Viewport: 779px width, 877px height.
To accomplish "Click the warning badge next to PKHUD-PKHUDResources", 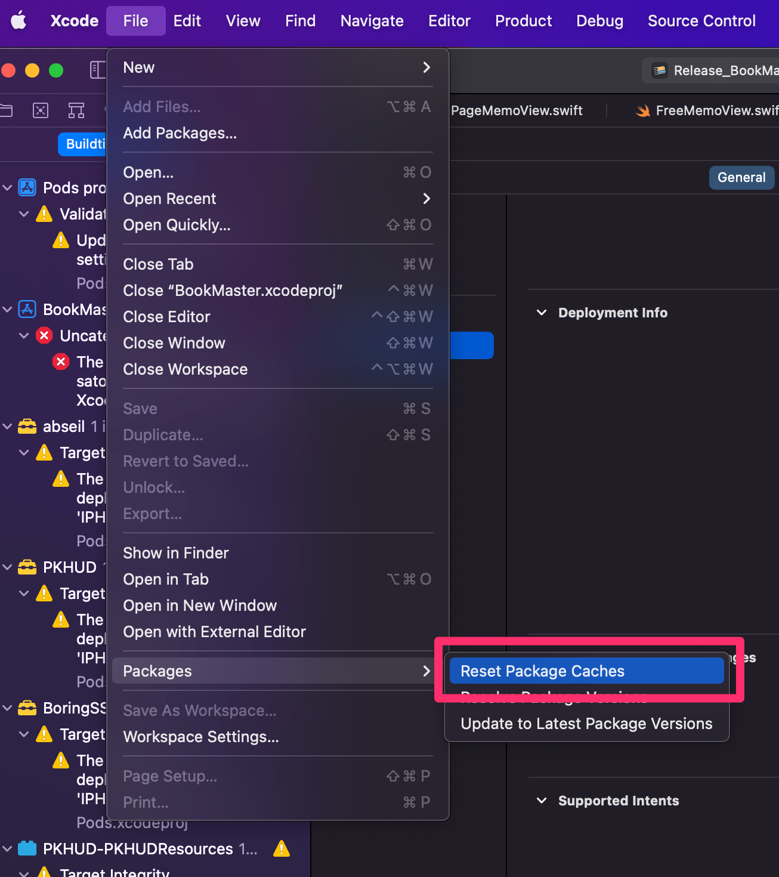I will point(281,848).
